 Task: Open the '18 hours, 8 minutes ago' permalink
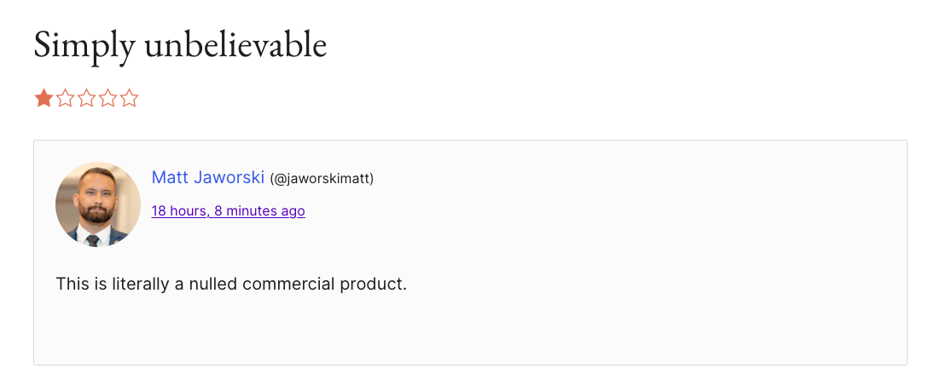(228, 210)
